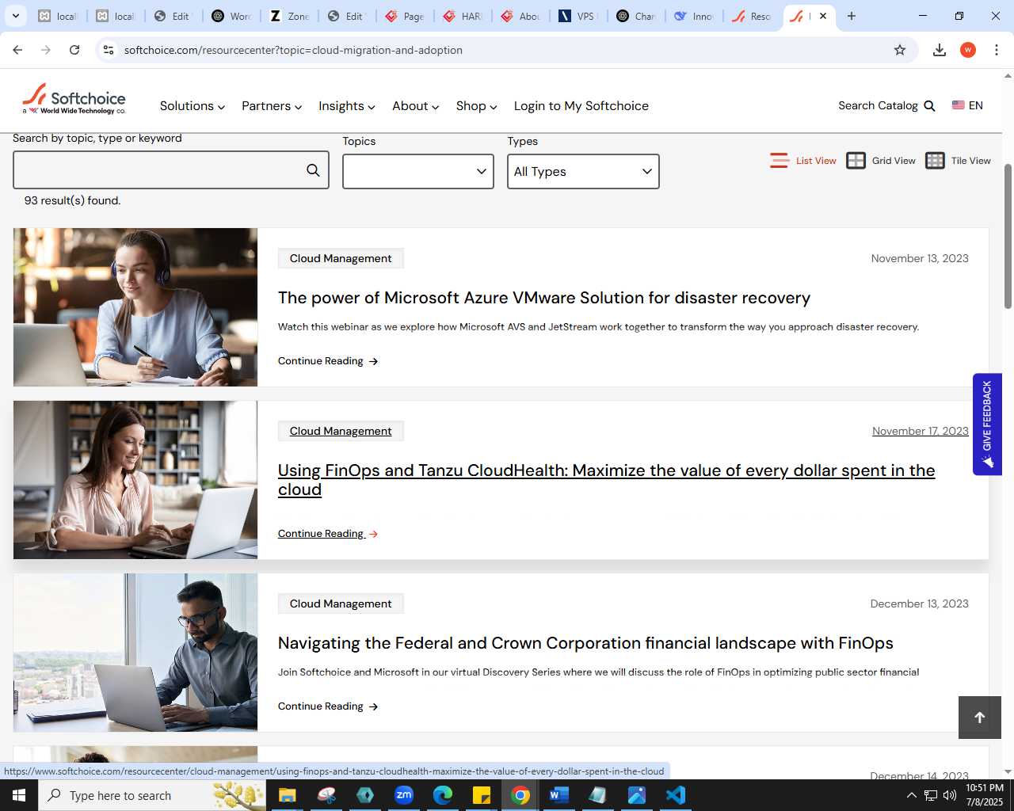Open Sticky Notes from taskbar
The height and width of the screenshot is (811, 1014).
(482, 795)
